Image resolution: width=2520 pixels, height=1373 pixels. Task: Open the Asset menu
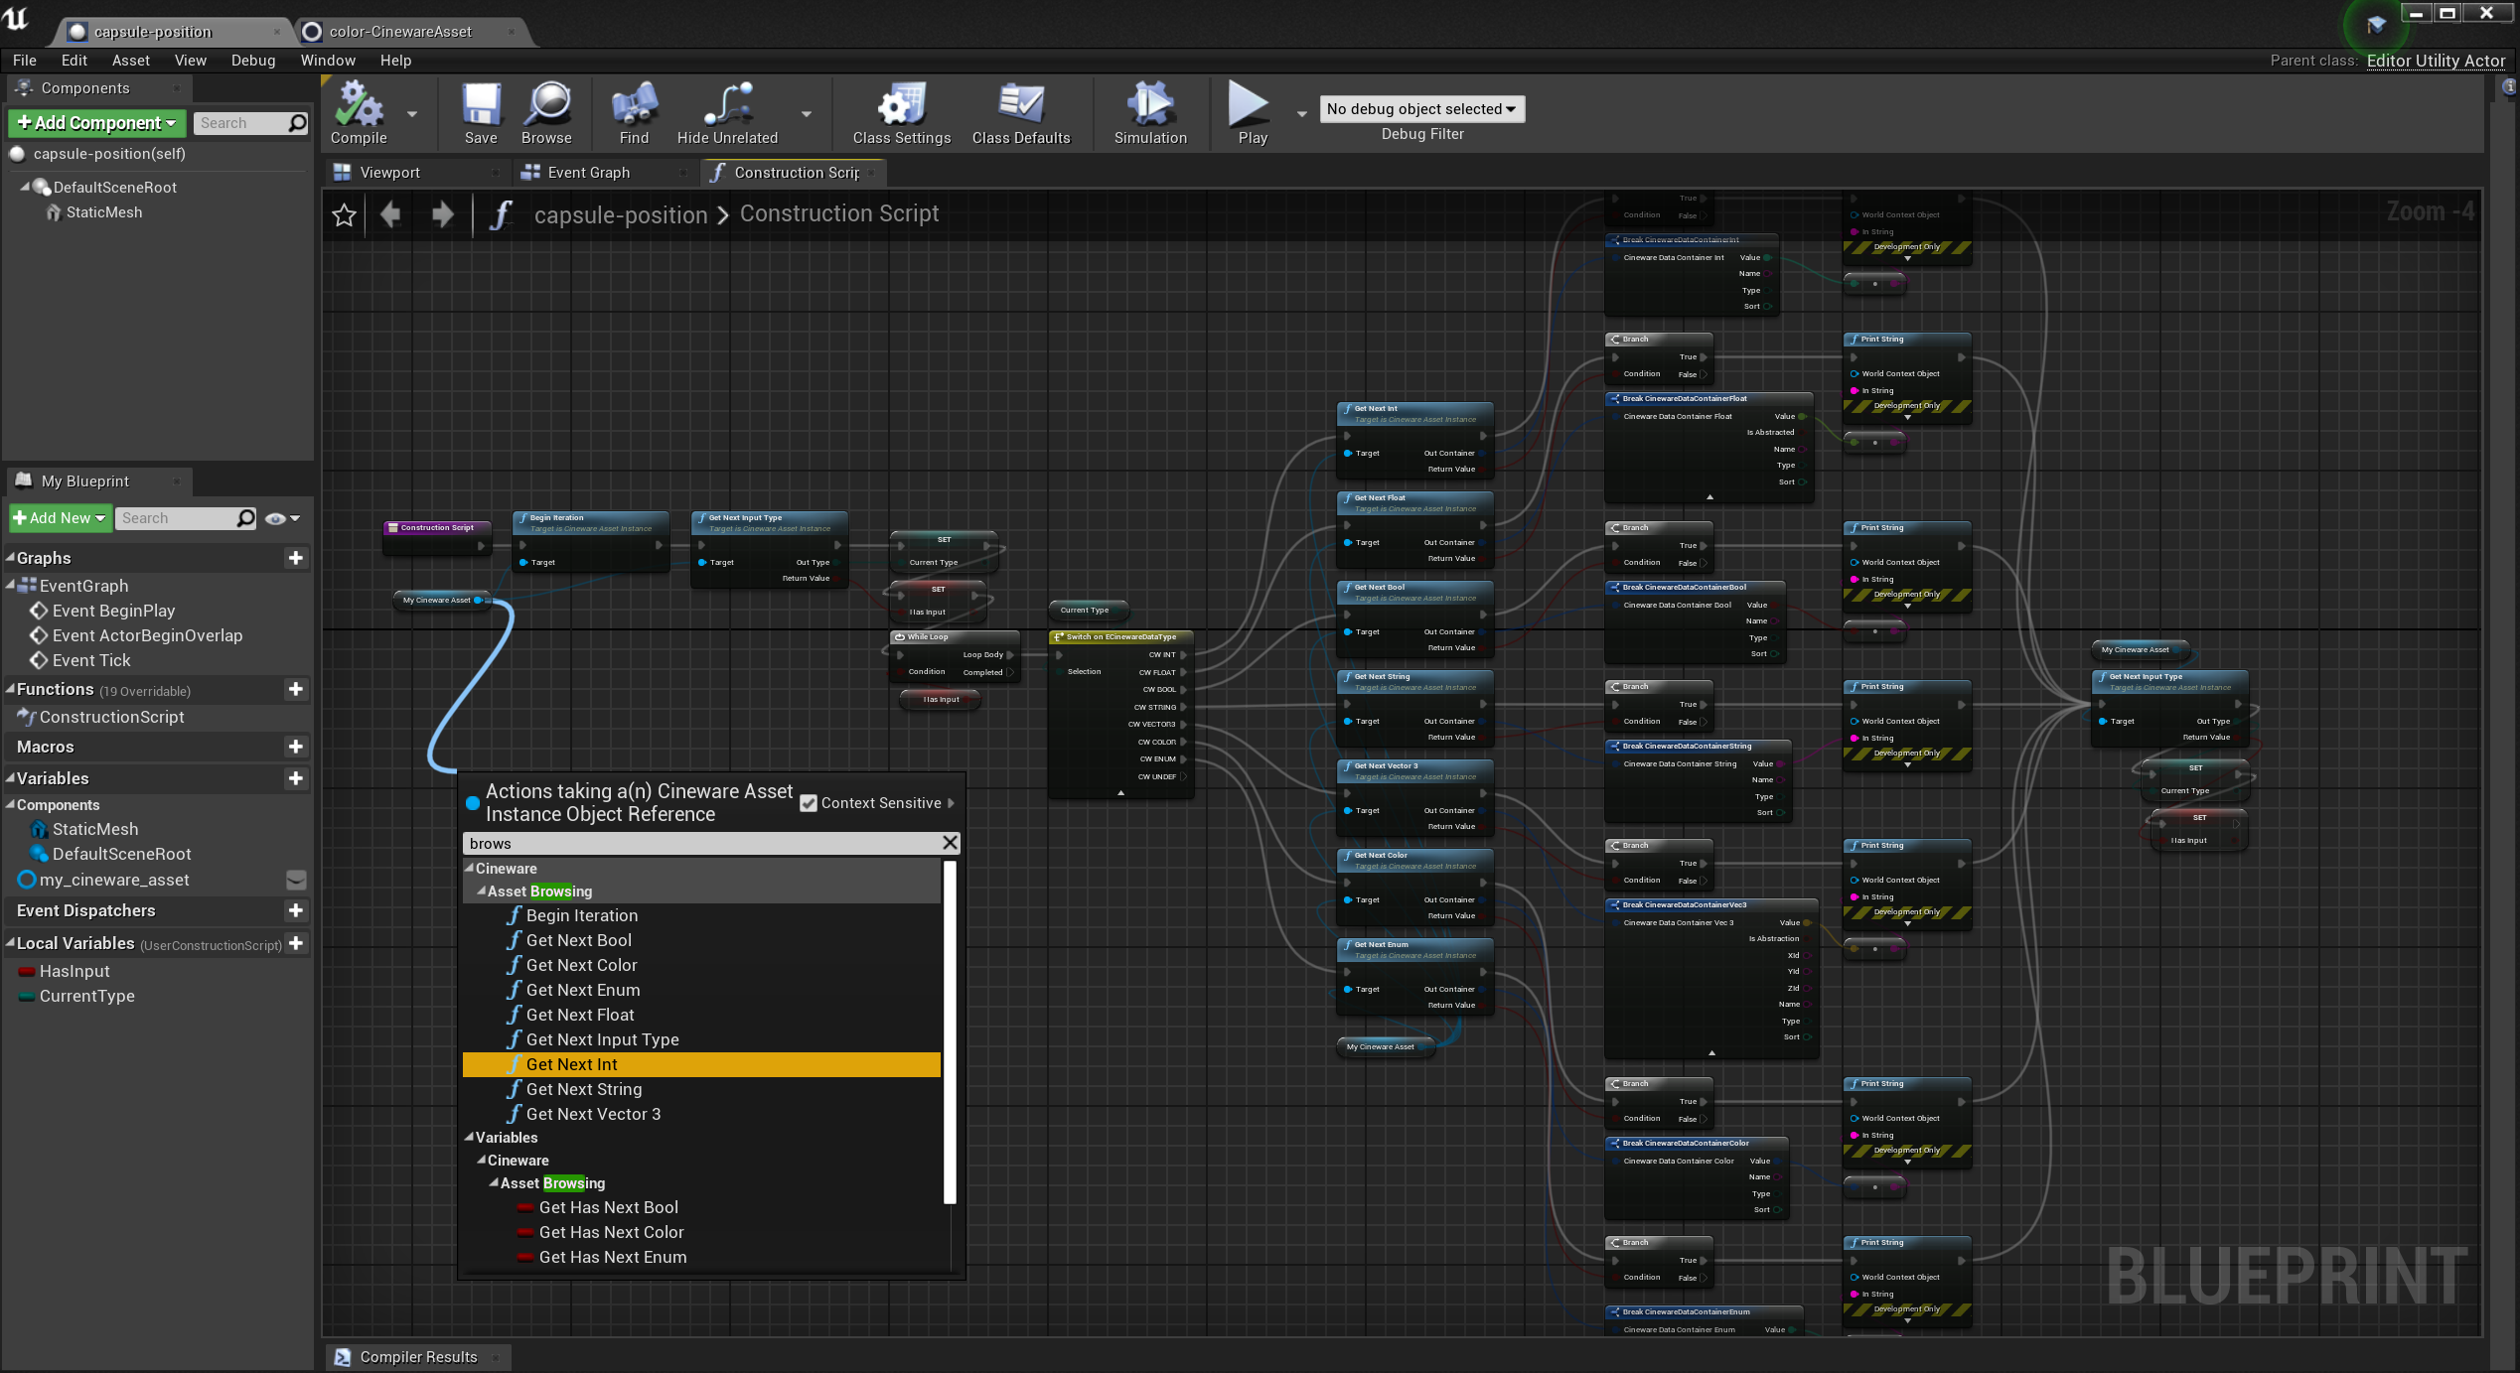(131, 61)
